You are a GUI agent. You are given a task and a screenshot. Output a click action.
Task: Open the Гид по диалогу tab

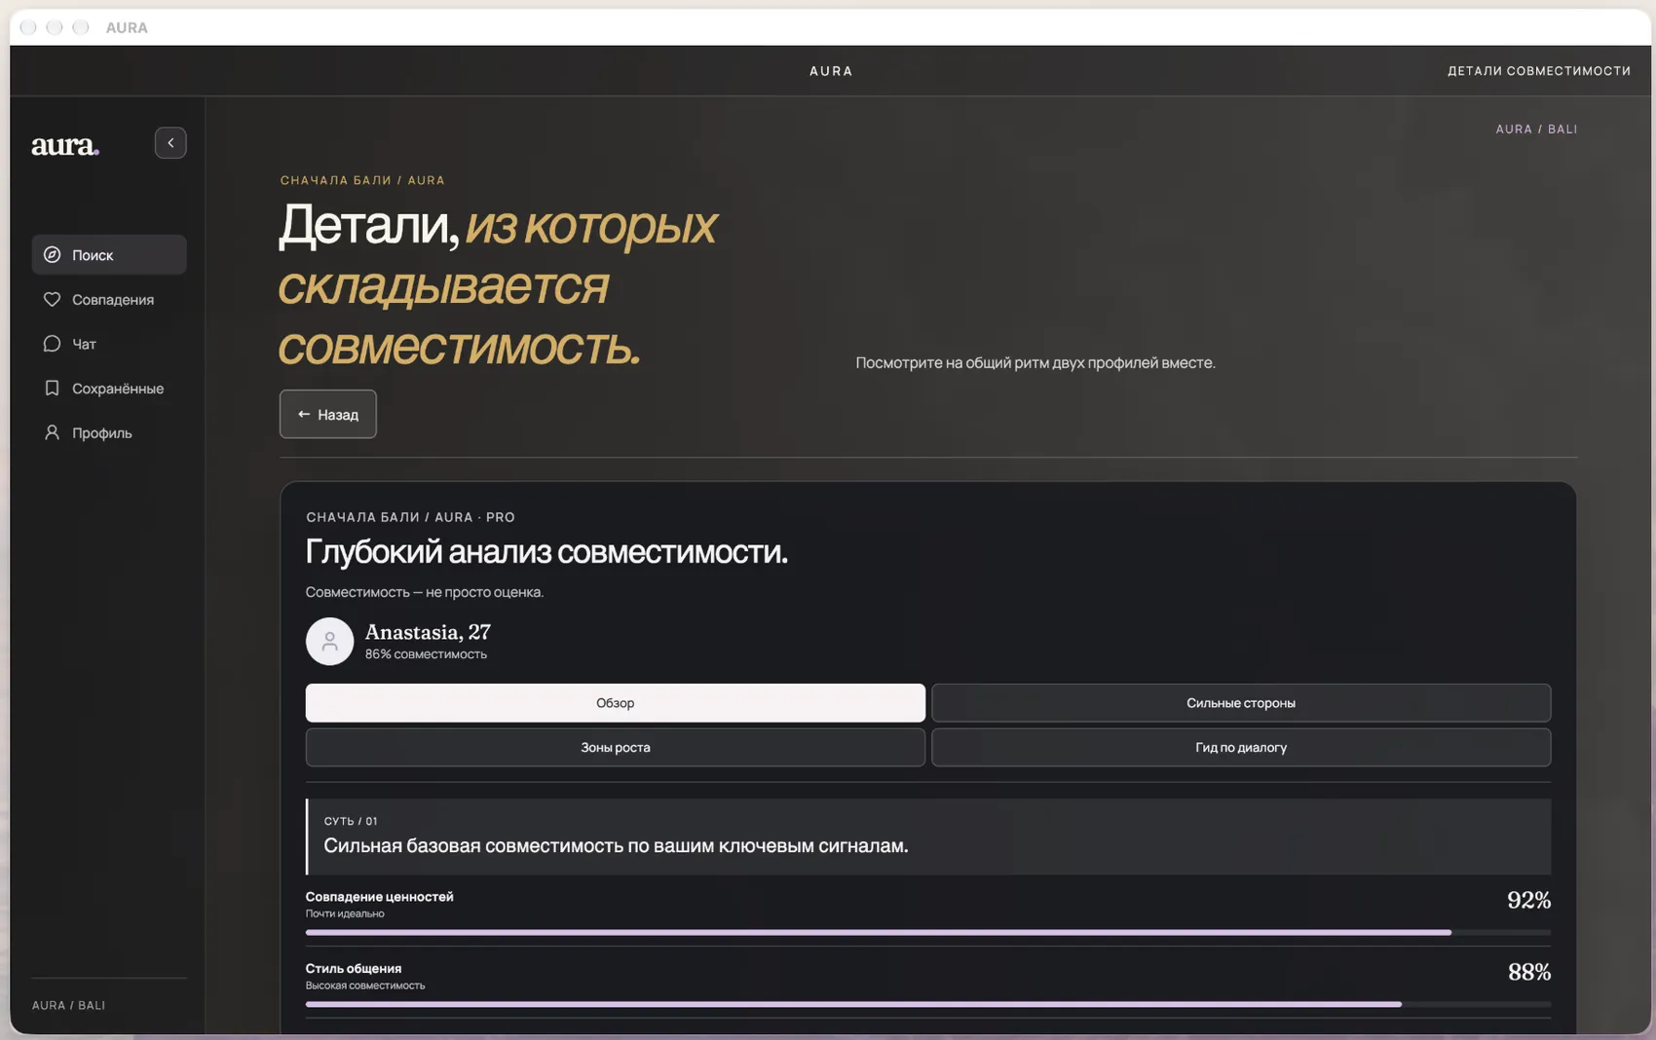(1241, 748)
